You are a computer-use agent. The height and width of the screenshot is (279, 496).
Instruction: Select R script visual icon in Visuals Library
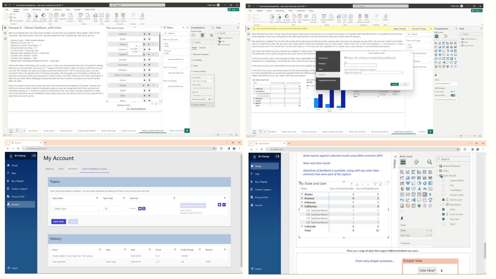pyautogui.click(x=430, y=195)
